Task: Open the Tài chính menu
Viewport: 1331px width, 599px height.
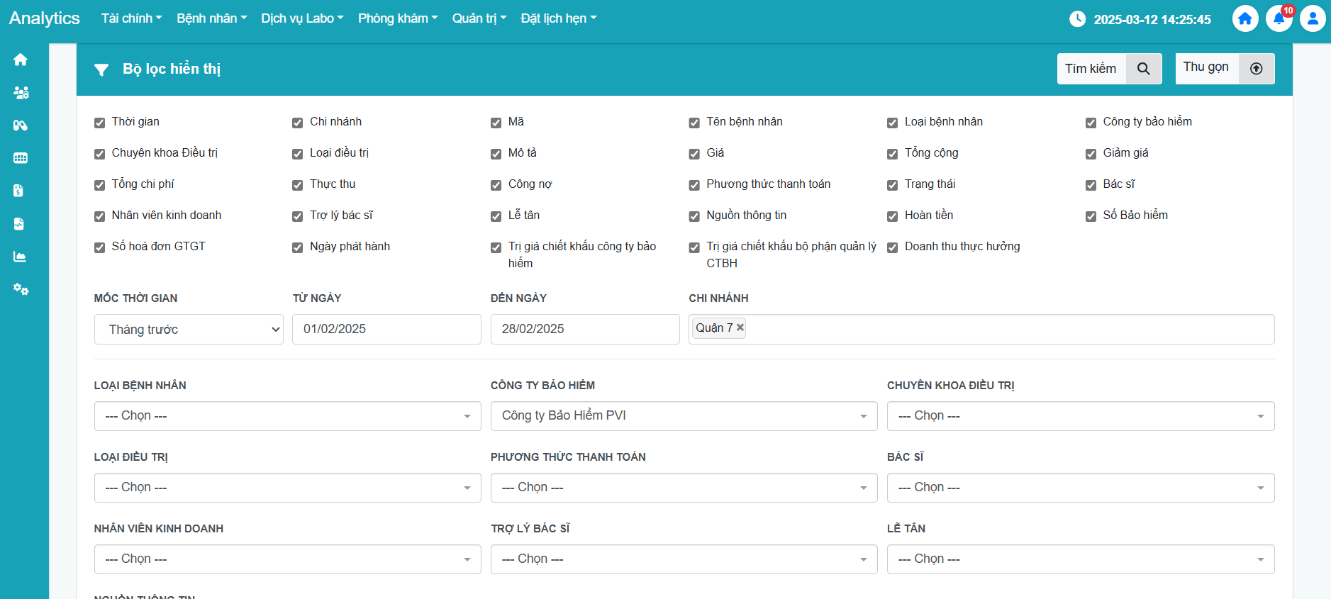Action: [131, 18]
